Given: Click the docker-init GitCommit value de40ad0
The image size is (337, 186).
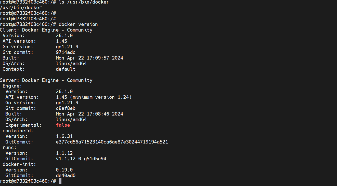Looking at the screenshot, I should tap(66, 176).
